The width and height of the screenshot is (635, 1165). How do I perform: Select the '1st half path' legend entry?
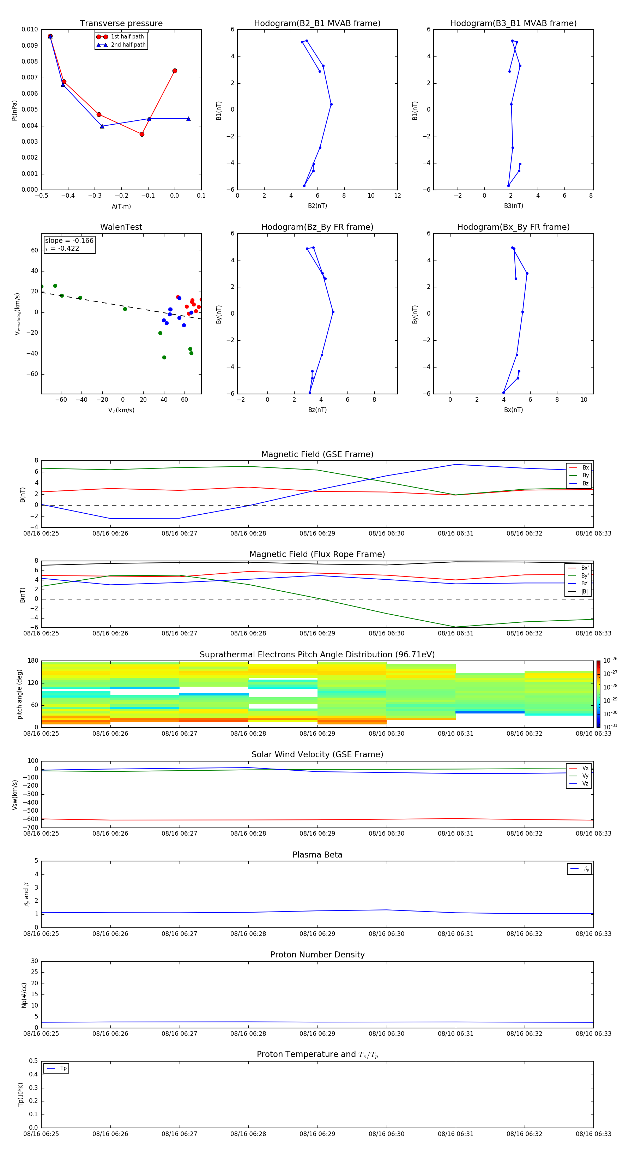[121, 37]
